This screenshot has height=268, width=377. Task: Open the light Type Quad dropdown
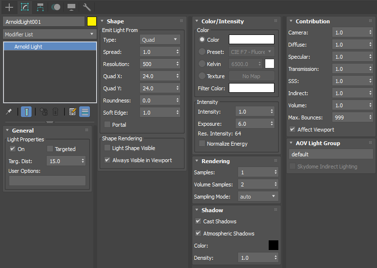tap(160, 40)
